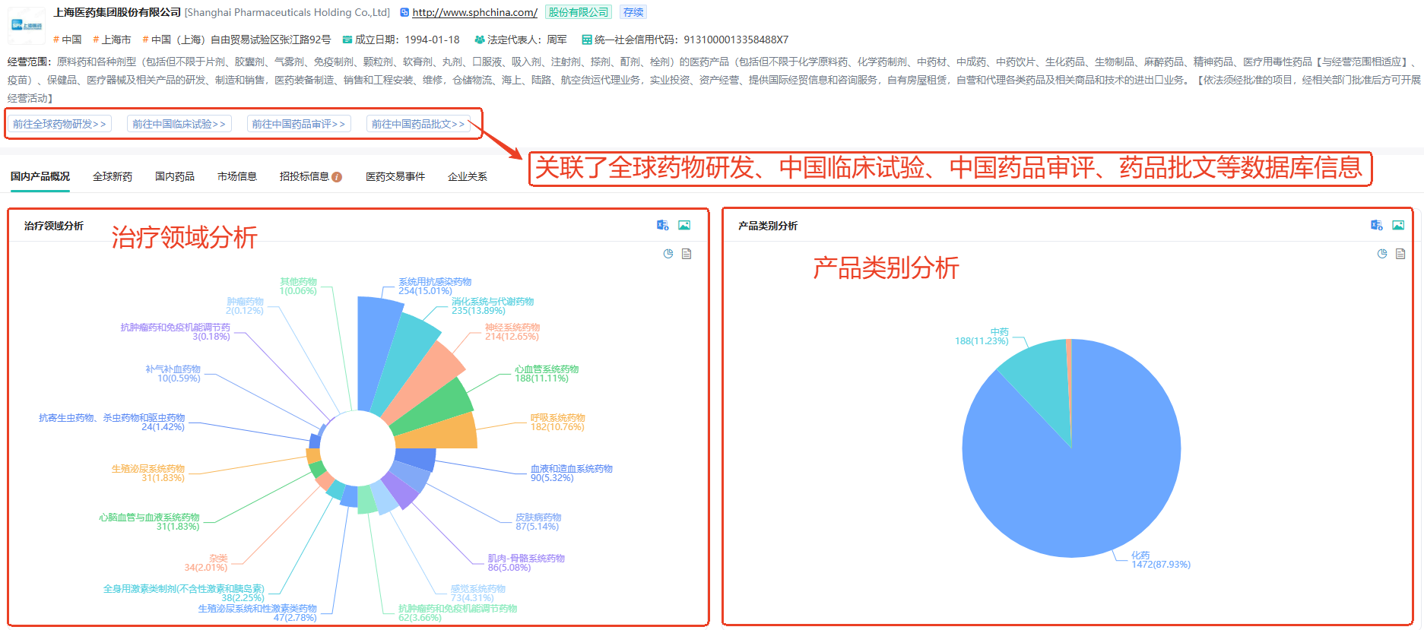Click the 感觉系统药物 73(4.31%) label

click(x=477, y=594)
